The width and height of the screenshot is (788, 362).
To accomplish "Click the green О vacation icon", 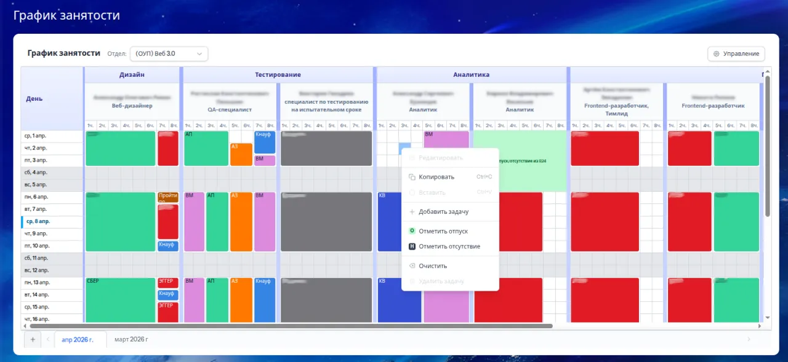I will pyautogui.click(x=412, y=231).
